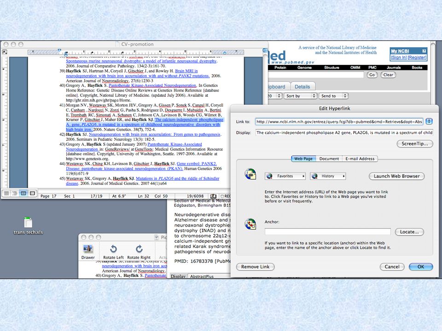This screenshot has height=331, width=442.
Task: Click PMID: 16783378 text in PubMed abstract
Action: point(193,261)
